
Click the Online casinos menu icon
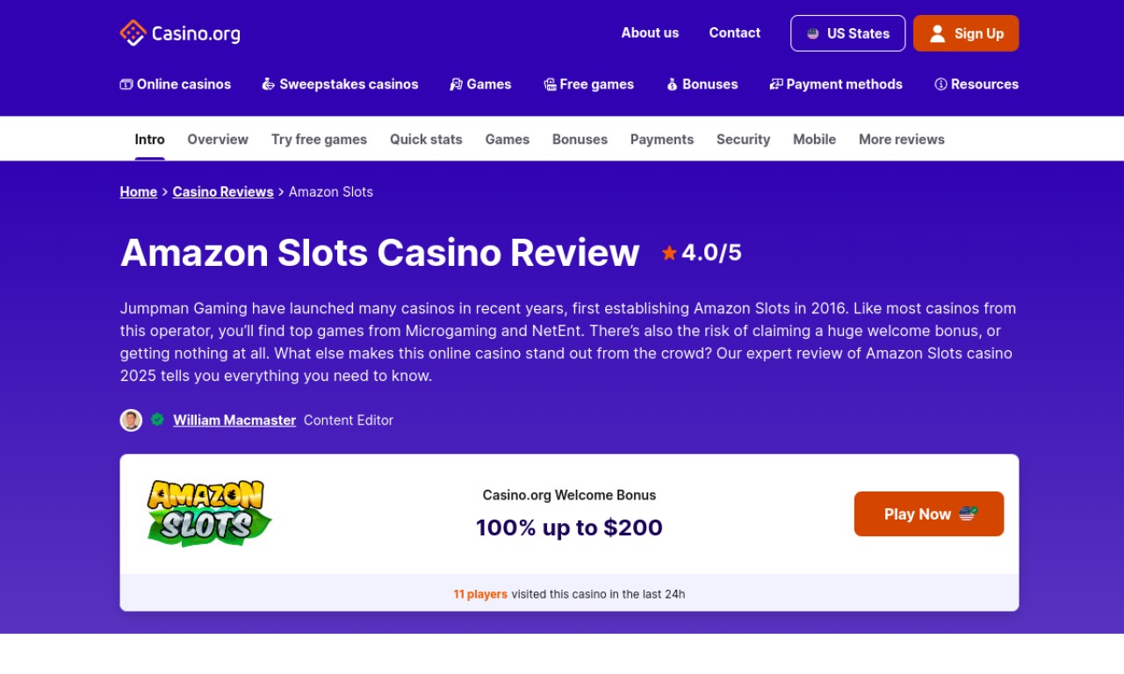126,84
